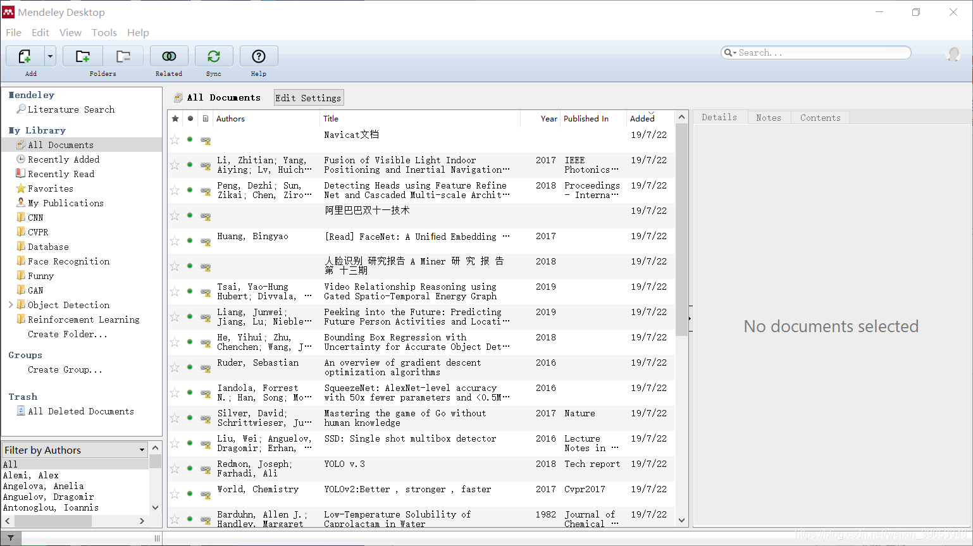Image resolution: width=973 pixels, height=546 pixels.
Task: Click the user profile avatar icon
Action: [953, 54]
